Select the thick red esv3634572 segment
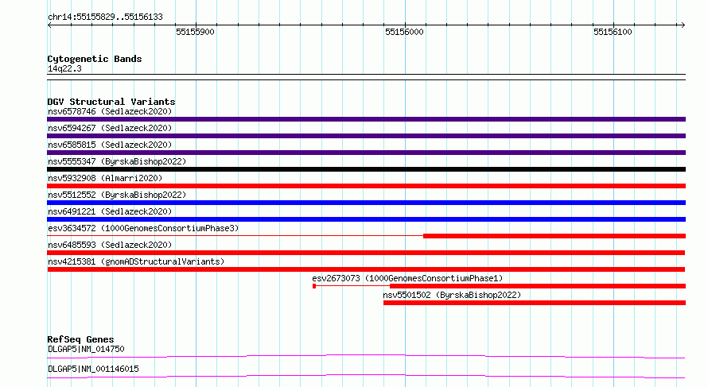 point(554,236)
